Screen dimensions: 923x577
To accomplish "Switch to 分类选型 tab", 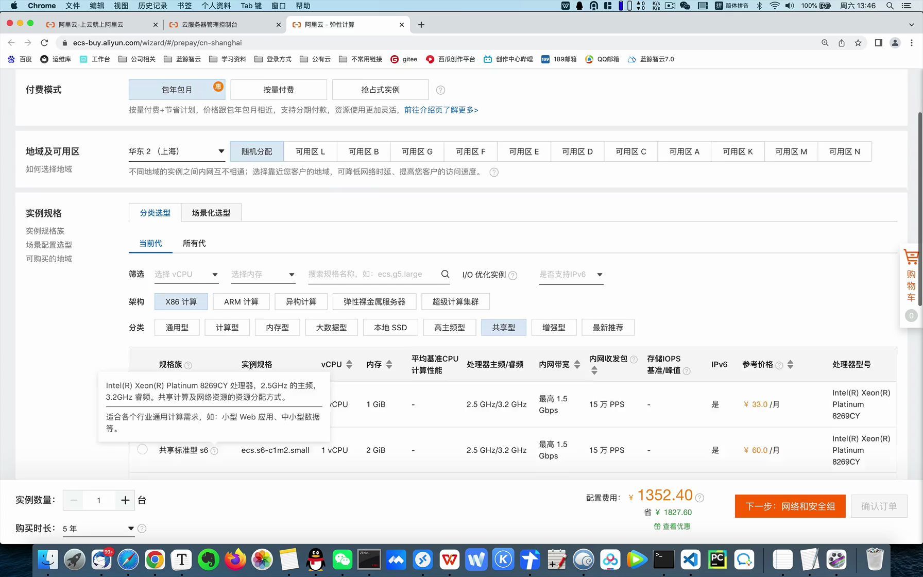I will [x=155, y=213].
